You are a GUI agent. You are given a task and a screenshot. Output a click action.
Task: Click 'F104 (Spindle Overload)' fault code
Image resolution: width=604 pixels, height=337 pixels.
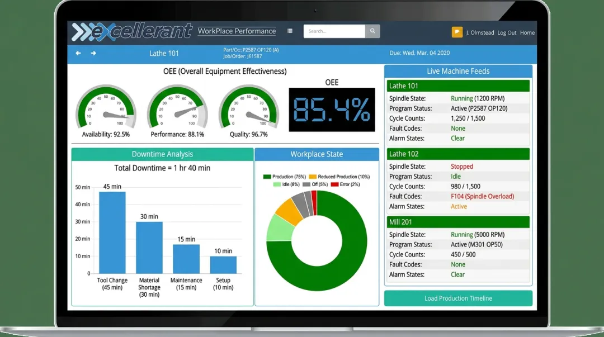click(x=483, y=197)
